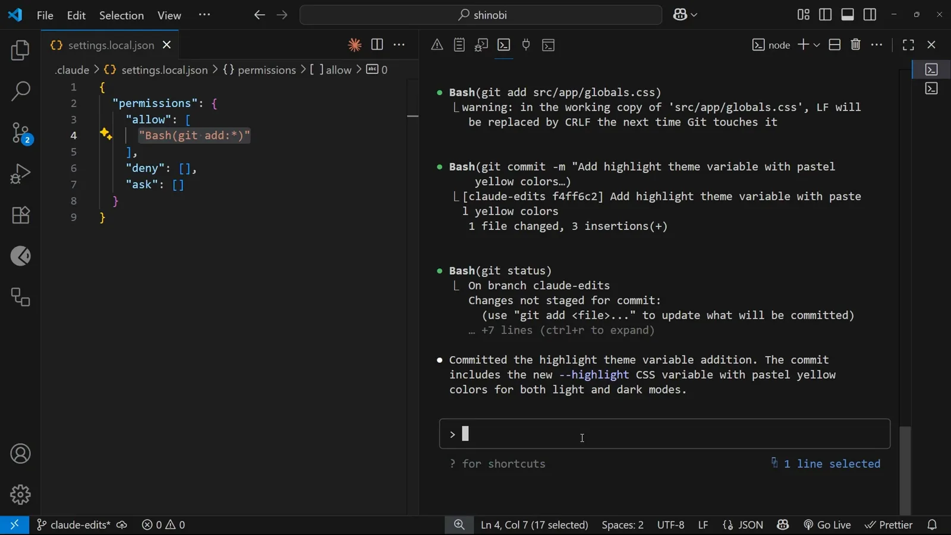The width and height of the screenshot is (951, 535).
Task: Open notifications bell
Action: point(933,525)
